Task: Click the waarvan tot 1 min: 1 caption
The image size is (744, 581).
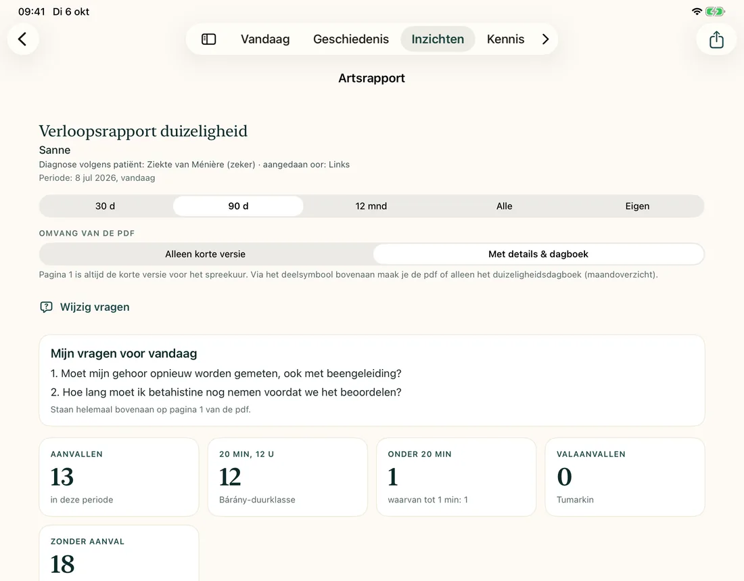Action: (x=427, y=500)
